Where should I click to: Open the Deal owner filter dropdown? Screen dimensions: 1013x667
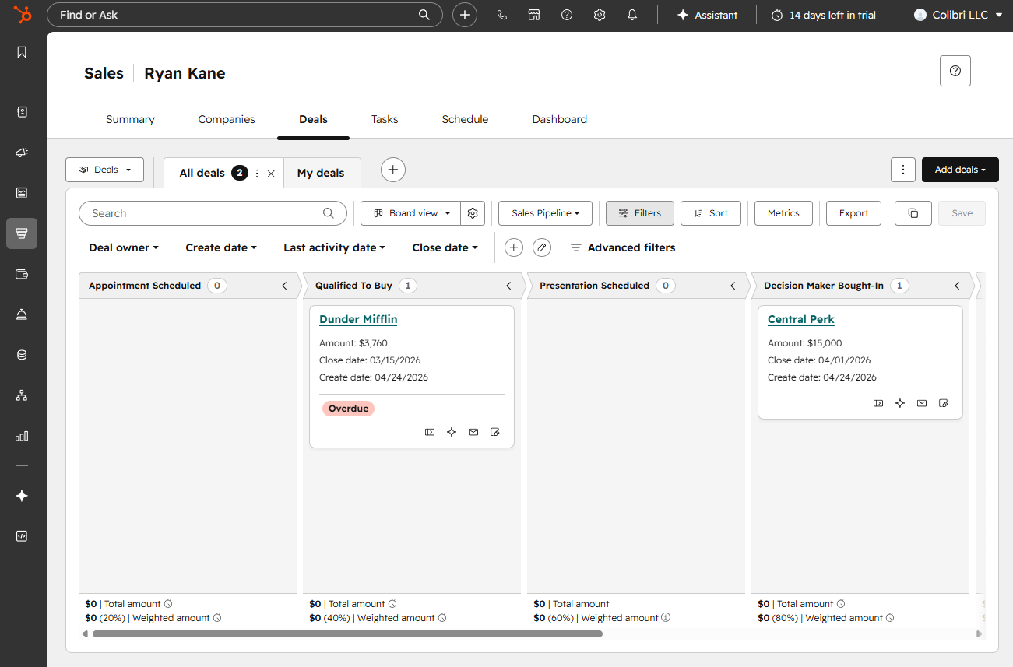pos(123,247)
